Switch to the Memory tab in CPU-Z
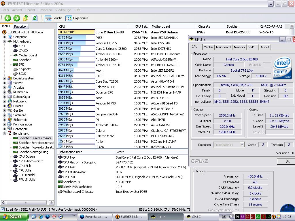This screenshot has height=221, width=295. (x=239, y=47)
